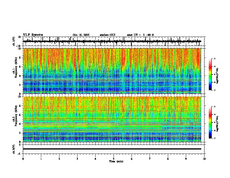Click time axis tick label "9"
230x178 pixels.
coord(186,159)
